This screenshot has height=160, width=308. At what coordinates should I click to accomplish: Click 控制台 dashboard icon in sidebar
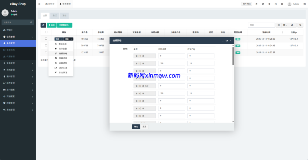coord(4,30)
